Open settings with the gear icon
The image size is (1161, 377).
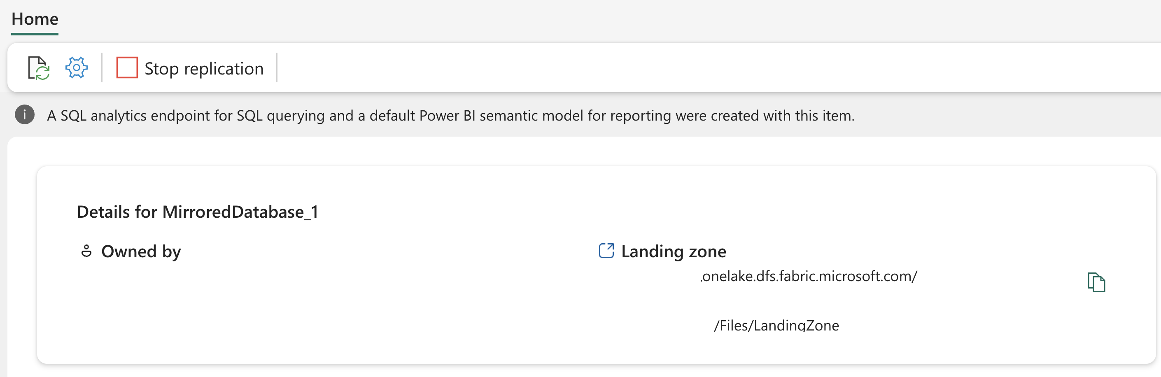click(76, 68)
